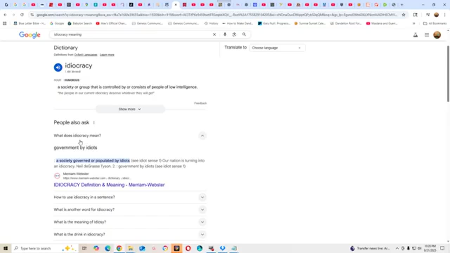Open the bookmarks bar apps shortcut
Viewport: 450px width, 253px height.
pyautogui.click(x=5, y=23)
